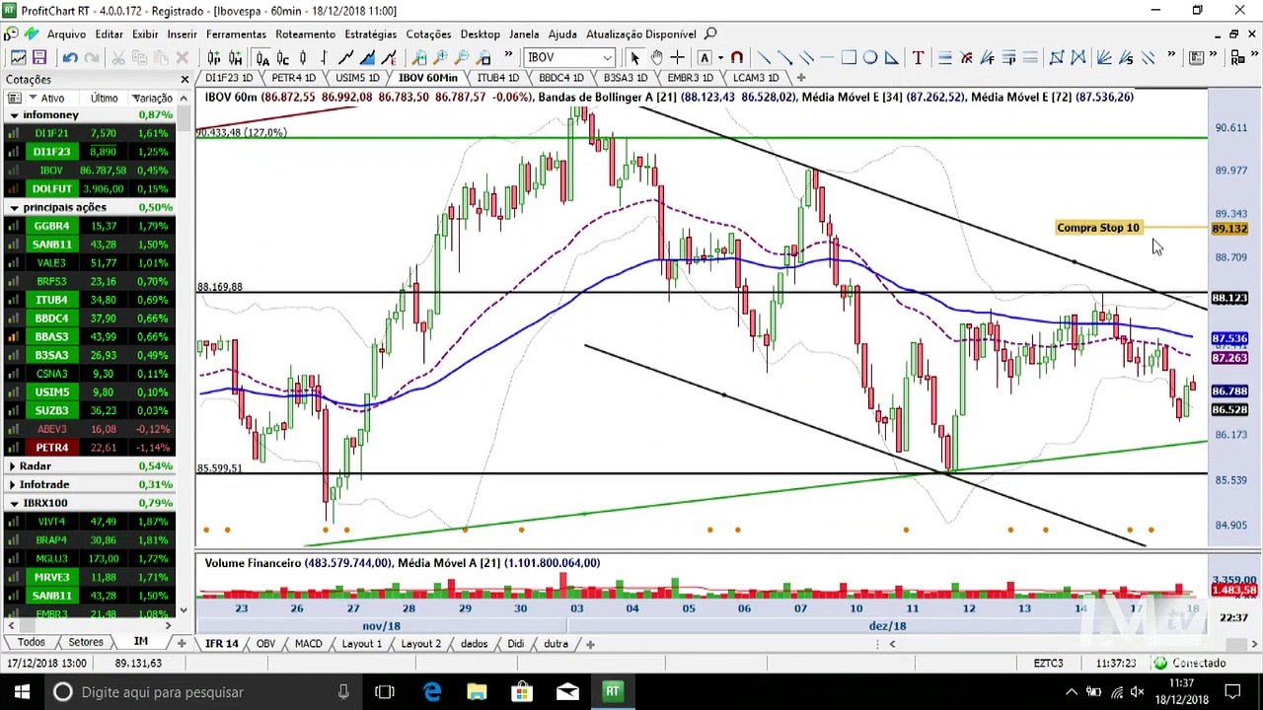This screenshot has width=1263, height=710.
Task: Switch chart to area style
Action: tap(368, 57)
